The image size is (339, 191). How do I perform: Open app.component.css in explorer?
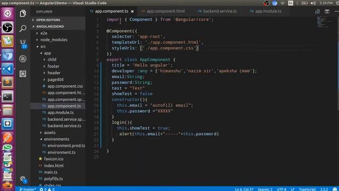coord(58,86)
